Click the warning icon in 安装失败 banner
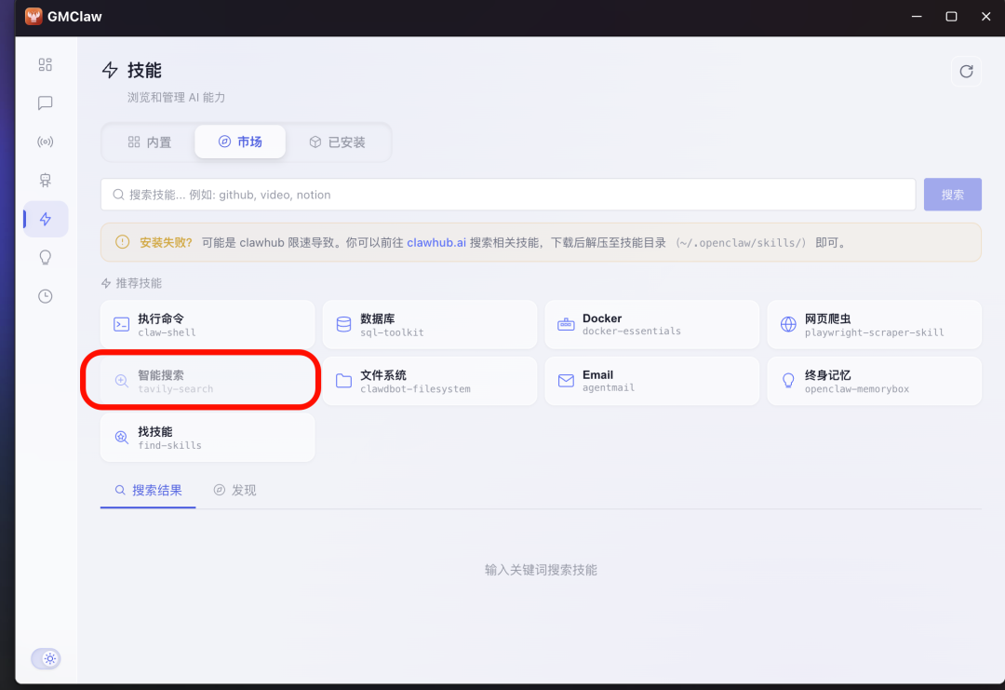The height and width of the screenshot is (690, 1005). 122,242
